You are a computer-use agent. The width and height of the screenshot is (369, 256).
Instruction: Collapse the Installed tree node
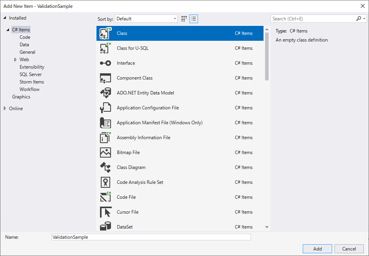tap(5, 18)
